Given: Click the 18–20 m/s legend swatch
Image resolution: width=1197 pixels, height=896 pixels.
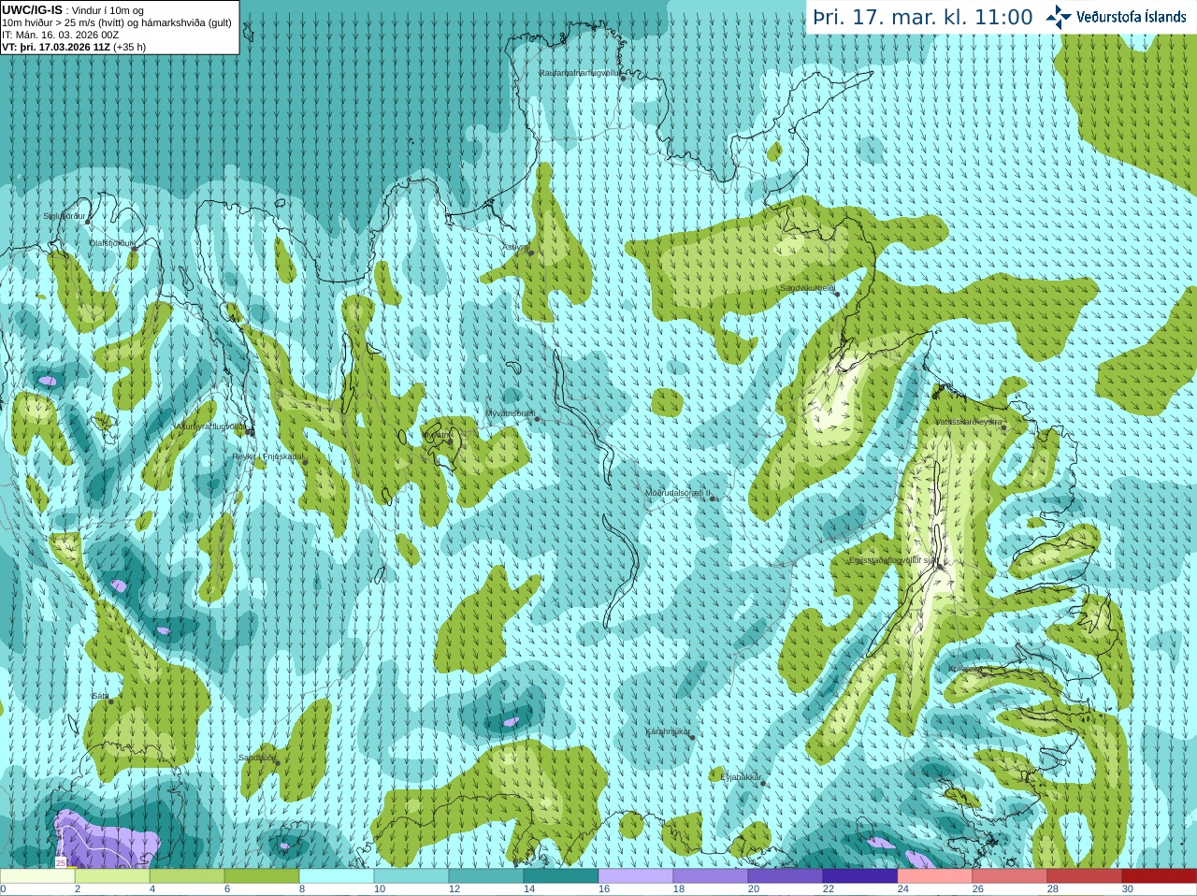Looking at the screenshot, I should [x=711, y=876].
